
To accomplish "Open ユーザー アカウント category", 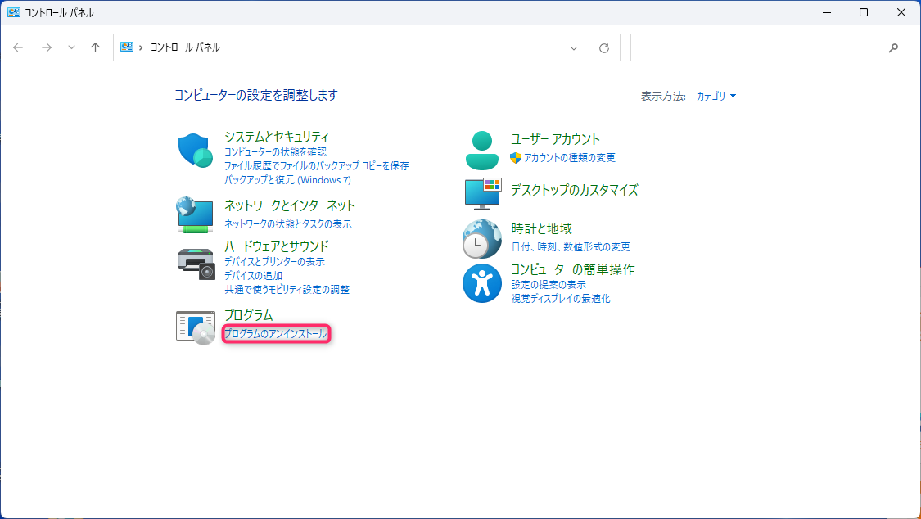I will click(x=555, y=139).
